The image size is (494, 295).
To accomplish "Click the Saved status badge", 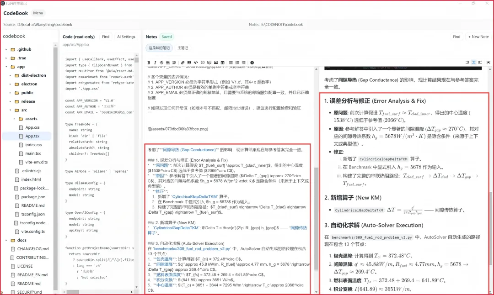I will point(166,37).
